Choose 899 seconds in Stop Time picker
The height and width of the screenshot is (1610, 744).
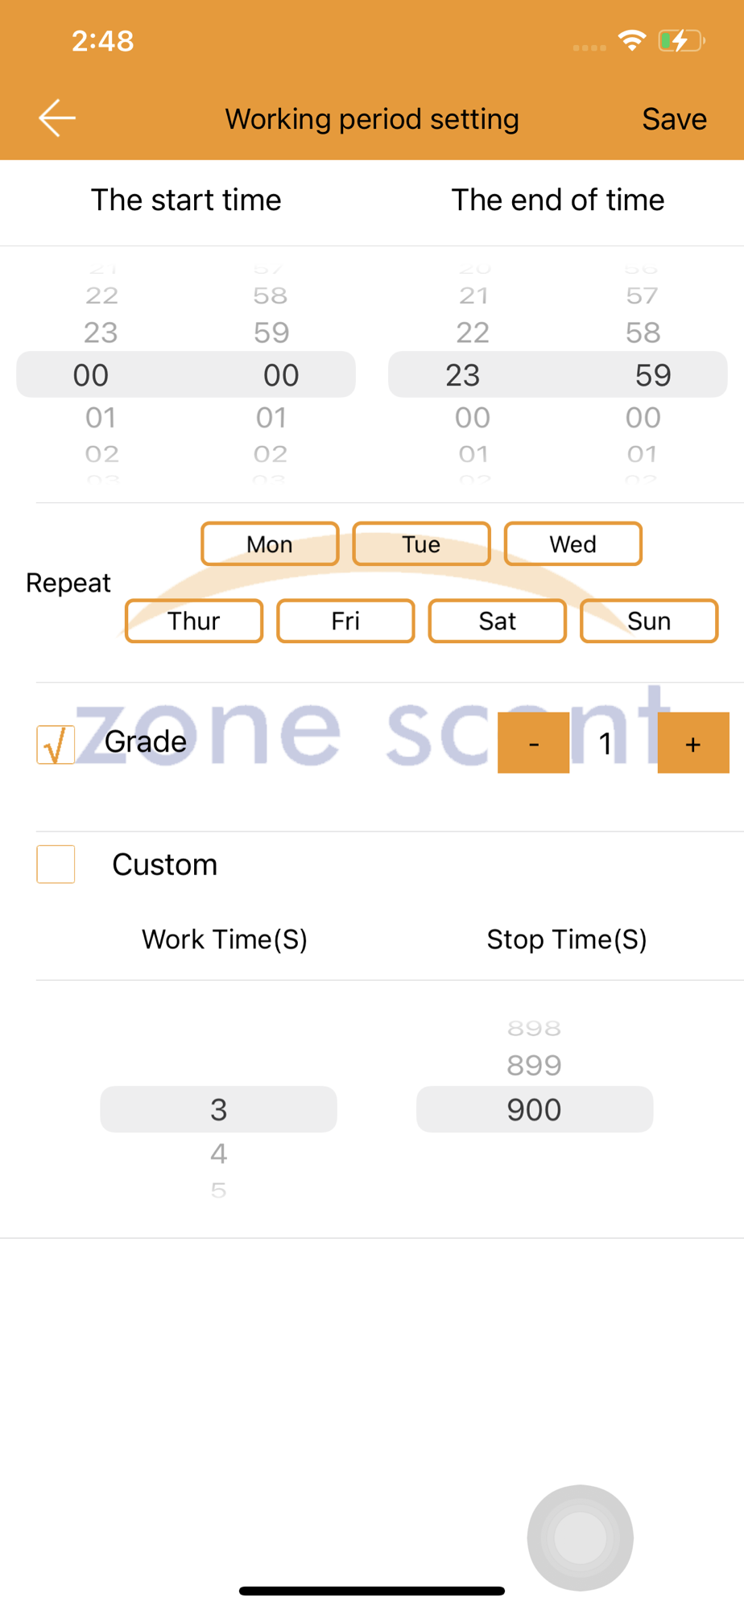[x=534, y=1065]
